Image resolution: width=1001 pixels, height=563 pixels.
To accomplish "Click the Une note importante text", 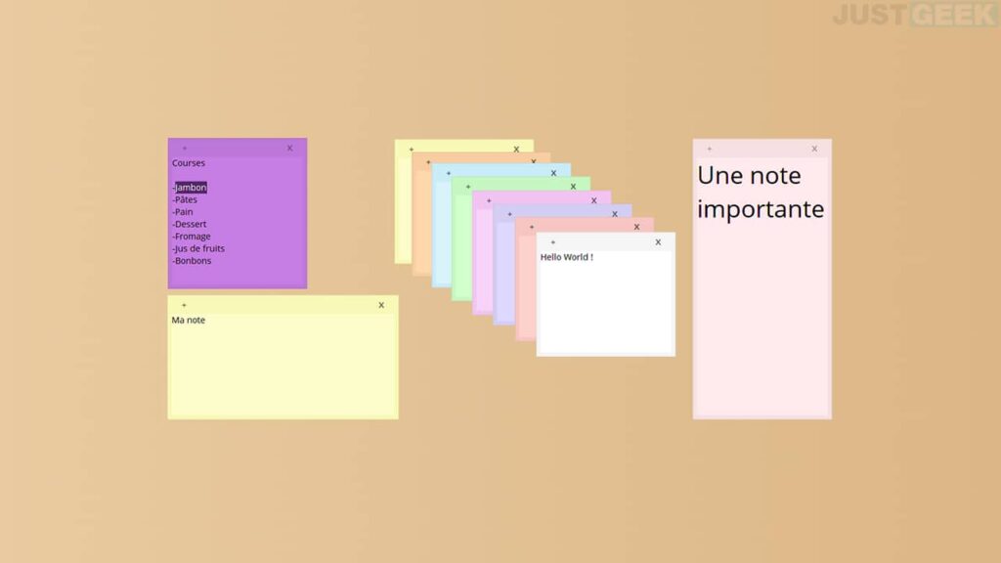I will [x=761, y=192].
